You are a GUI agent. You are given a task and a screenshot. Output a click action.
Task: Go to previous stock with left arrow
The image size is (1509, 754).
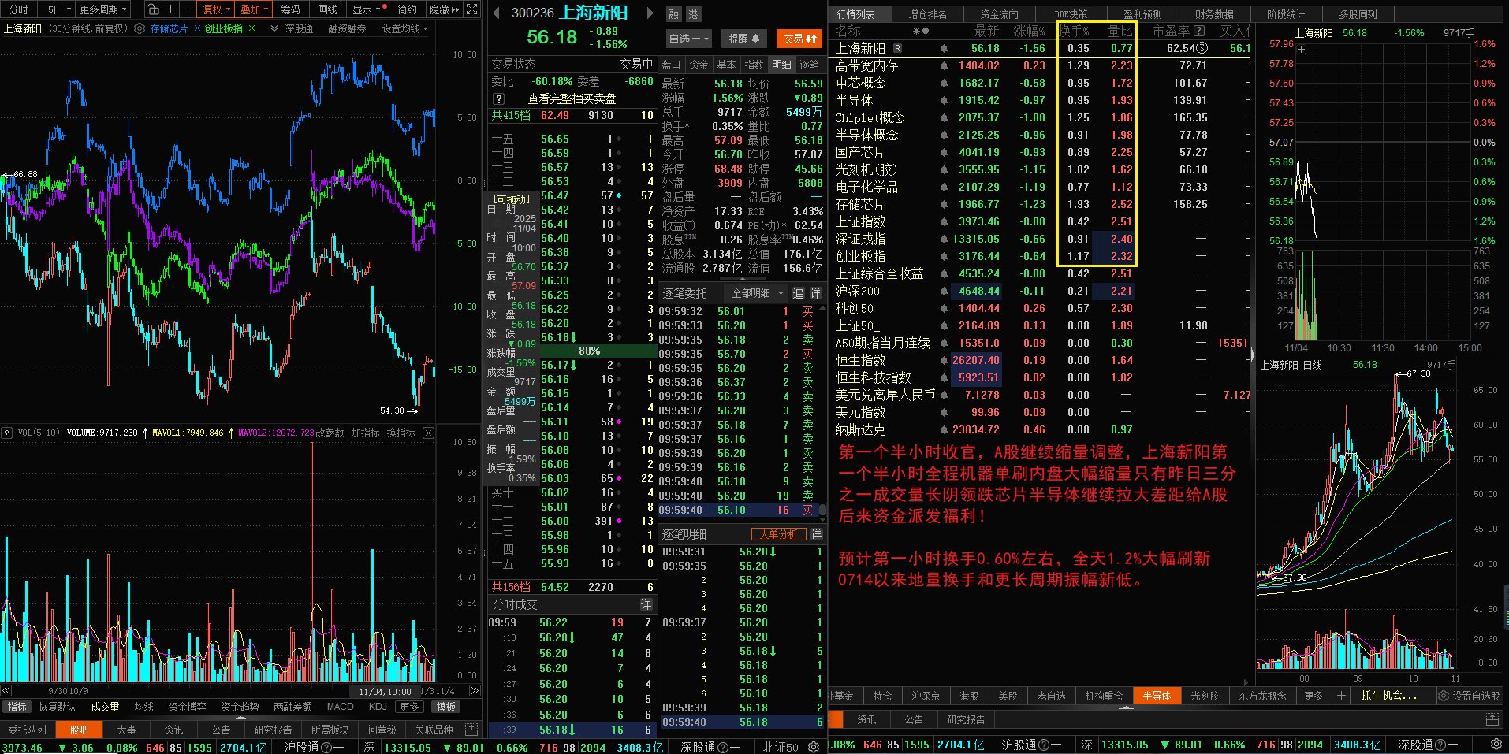click(496, 13)
